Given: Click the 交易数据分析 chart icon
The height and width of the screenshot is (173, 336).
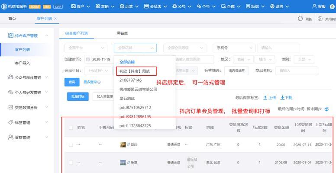Looking at the screenshot, I should pyautogui.click(x=10, y=107).
